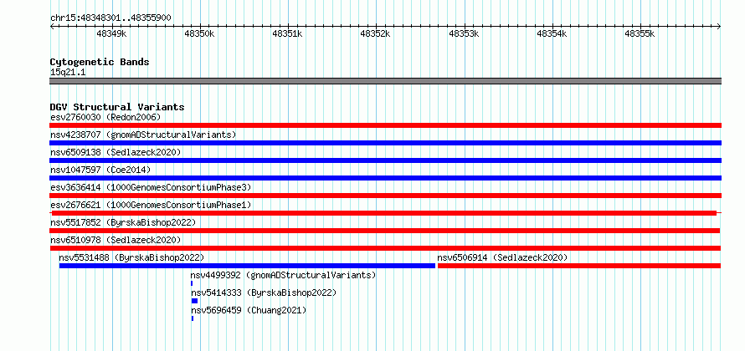Click the nsv6509138 (Sedlazeck2020) label
Viewport: 745px width, 351px height.
[116, 152]
